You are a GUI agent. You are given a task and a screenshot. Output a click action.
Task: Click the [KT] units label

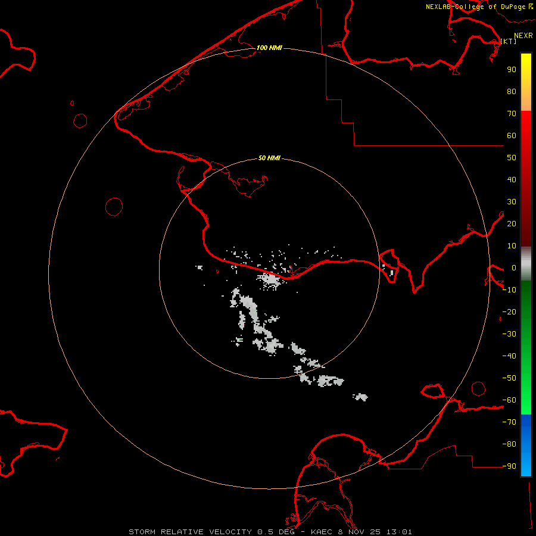509,41
